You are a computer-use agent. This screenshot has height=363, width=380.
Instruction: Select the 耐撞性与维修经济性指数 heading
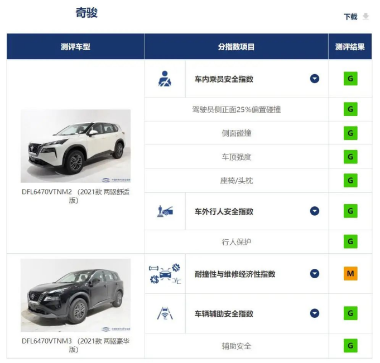235,274
